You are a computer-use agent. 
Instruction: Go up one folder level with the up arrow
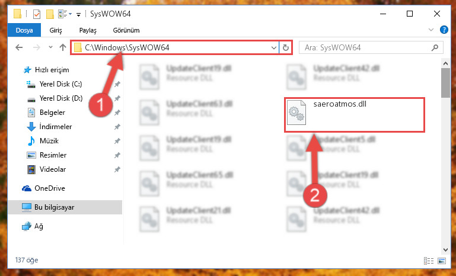[62, 47]
